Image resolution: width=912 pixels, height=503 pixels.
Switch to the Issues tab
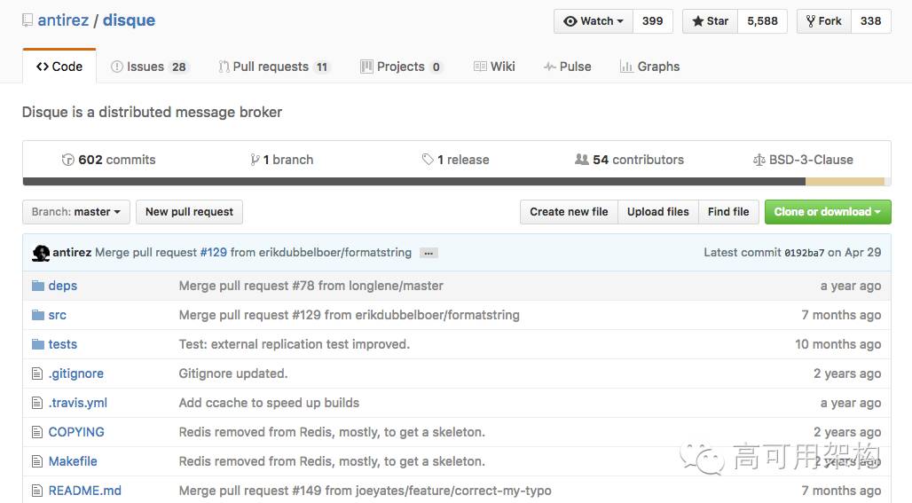pos(148,67)
